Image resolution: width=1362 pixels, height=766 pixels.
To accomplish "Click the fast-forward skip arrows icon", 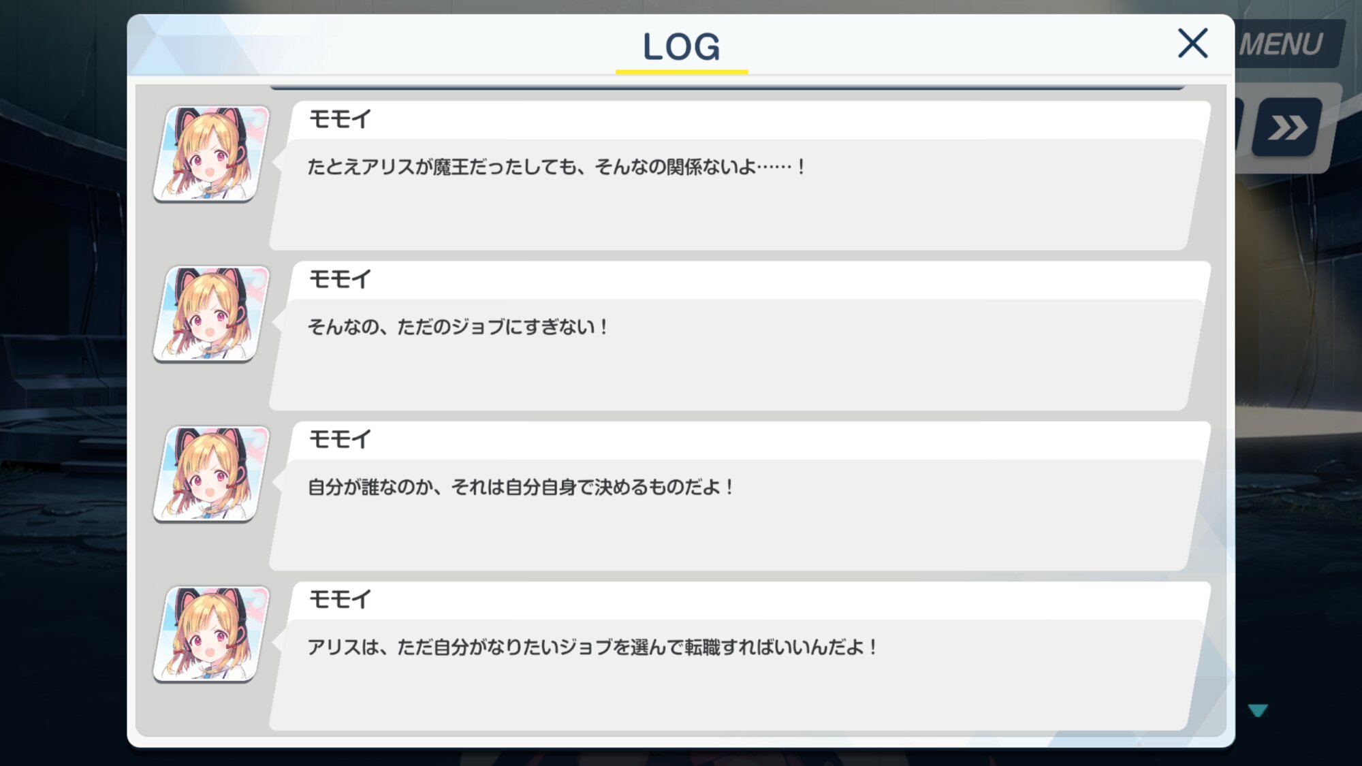I will (1287, 127).
